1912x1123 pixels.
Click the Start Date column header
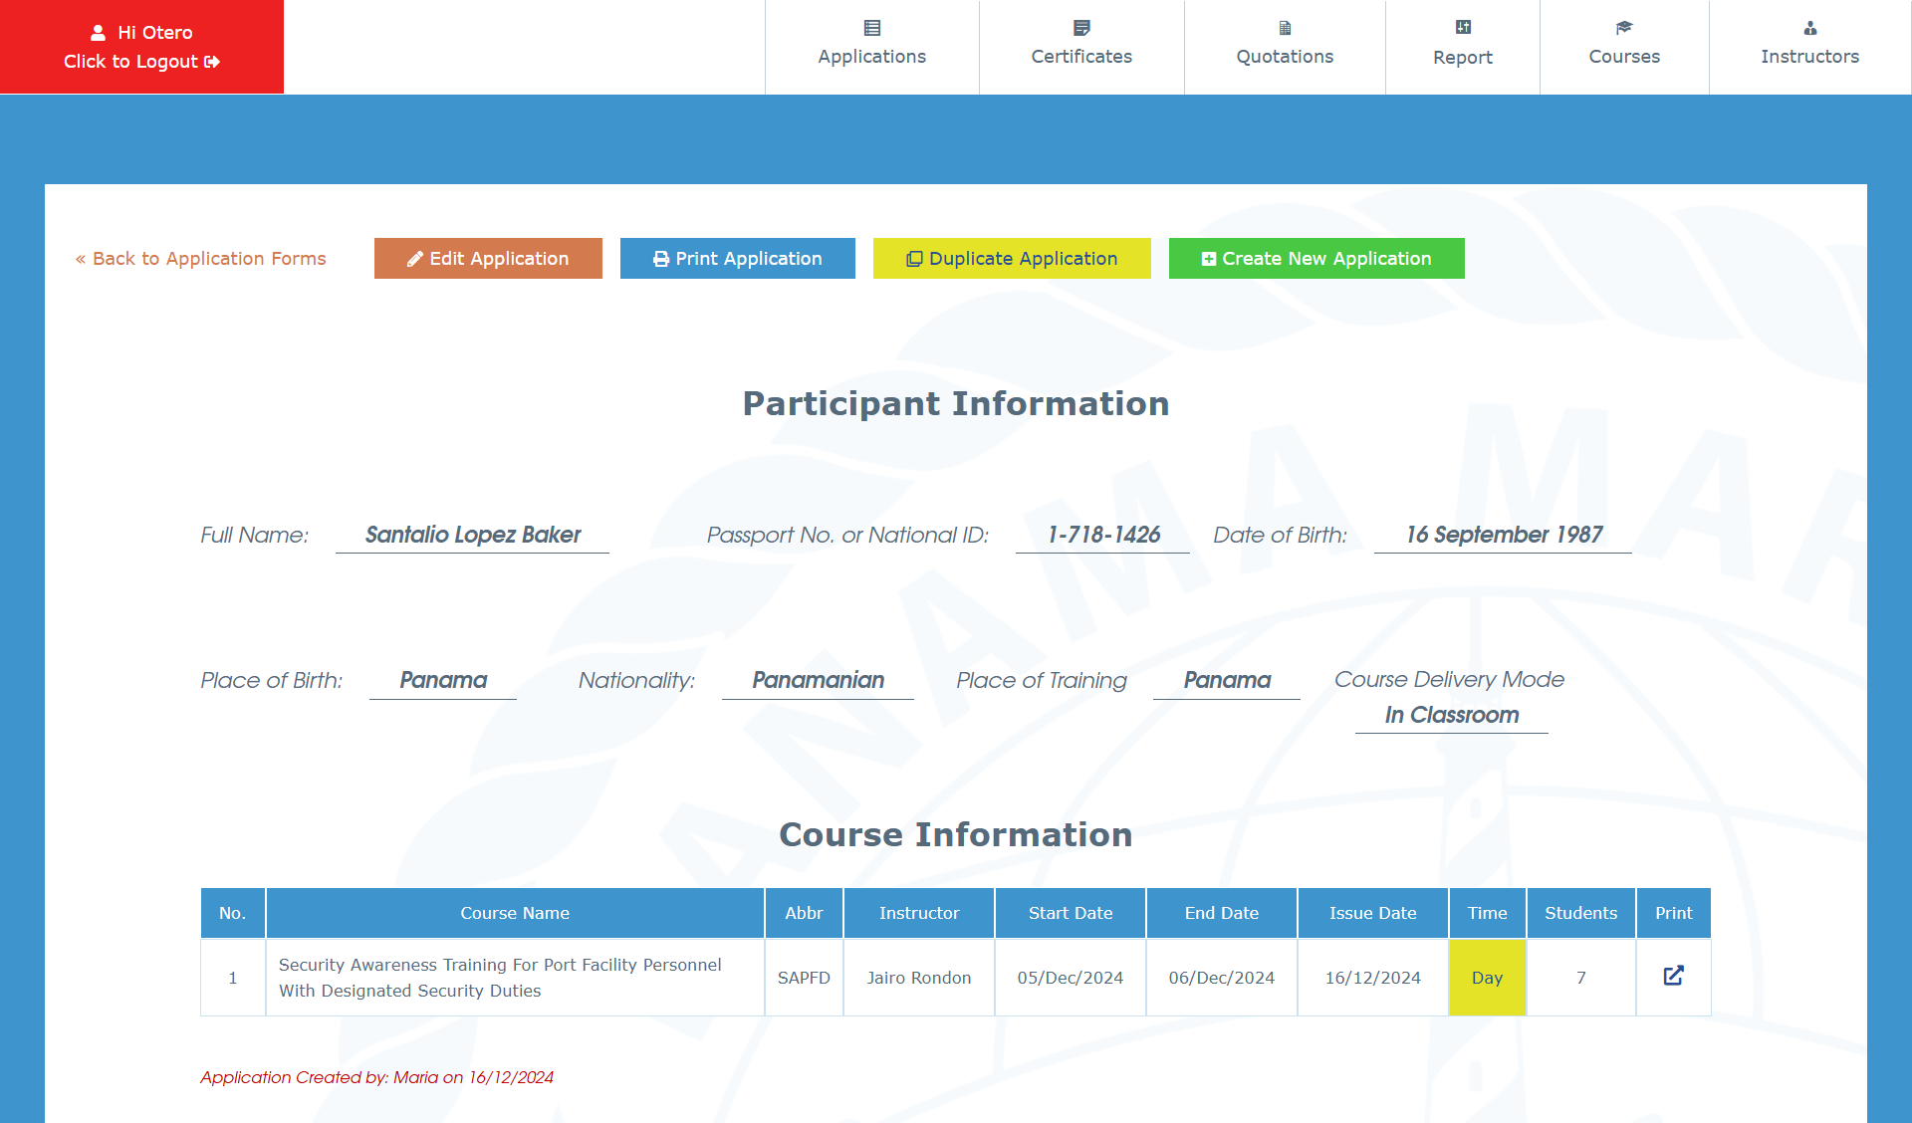(1071, 913)
